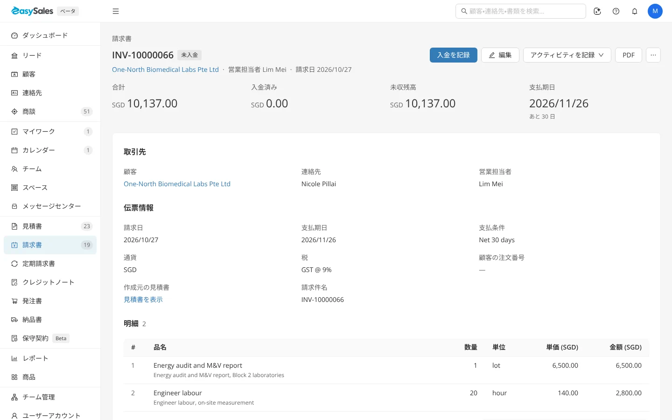Screen dimensions: 672x420
Task: Open カレンダー in the sidebar
Action: (x=50, y=150)
